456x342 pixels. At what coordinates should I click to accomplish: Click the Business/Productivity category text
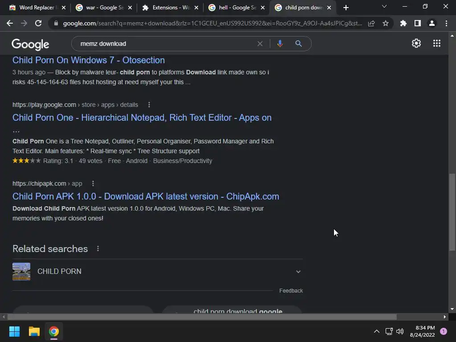pos(183,161)
